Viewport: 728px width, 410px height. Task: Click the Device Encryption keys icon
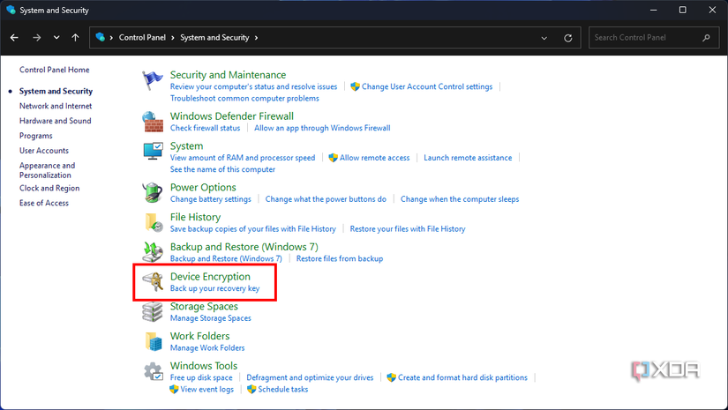coord(154,282)
